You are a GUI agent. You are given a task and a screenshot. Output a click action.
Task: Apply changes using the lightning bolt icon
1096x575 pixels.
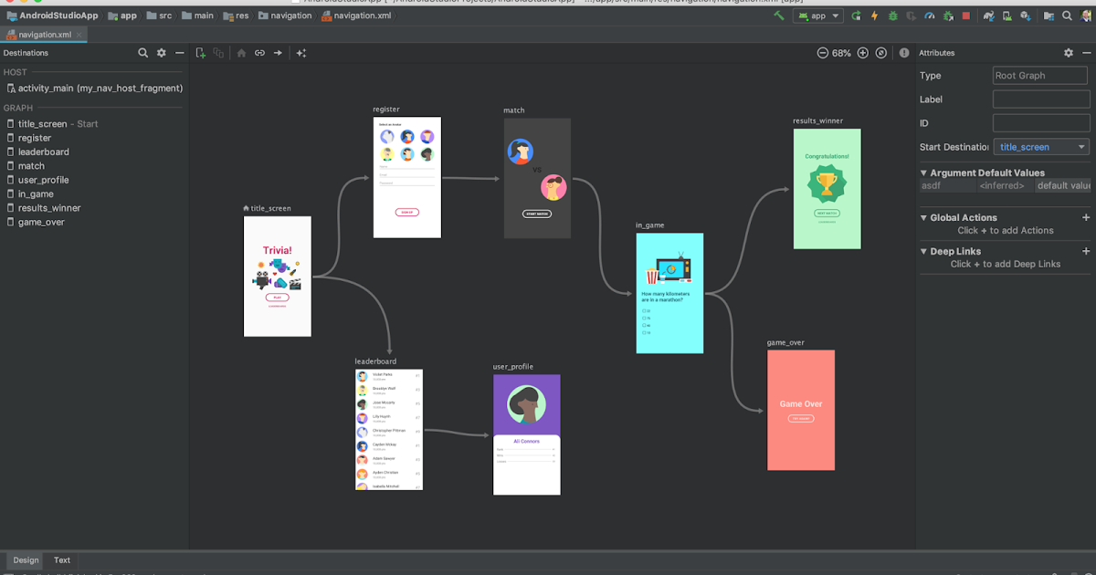877,16
